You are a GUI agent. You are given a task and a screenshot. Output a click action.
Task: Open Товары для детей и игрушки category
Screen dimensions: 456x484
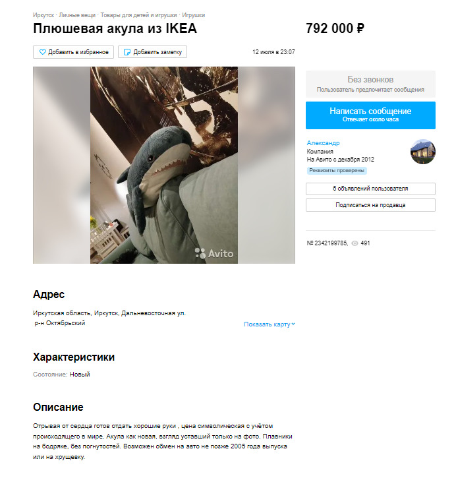point(138,15)
